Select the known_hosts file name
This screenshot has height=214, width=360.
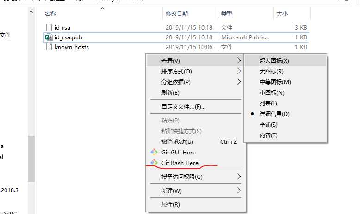click(x=72, y=47)
